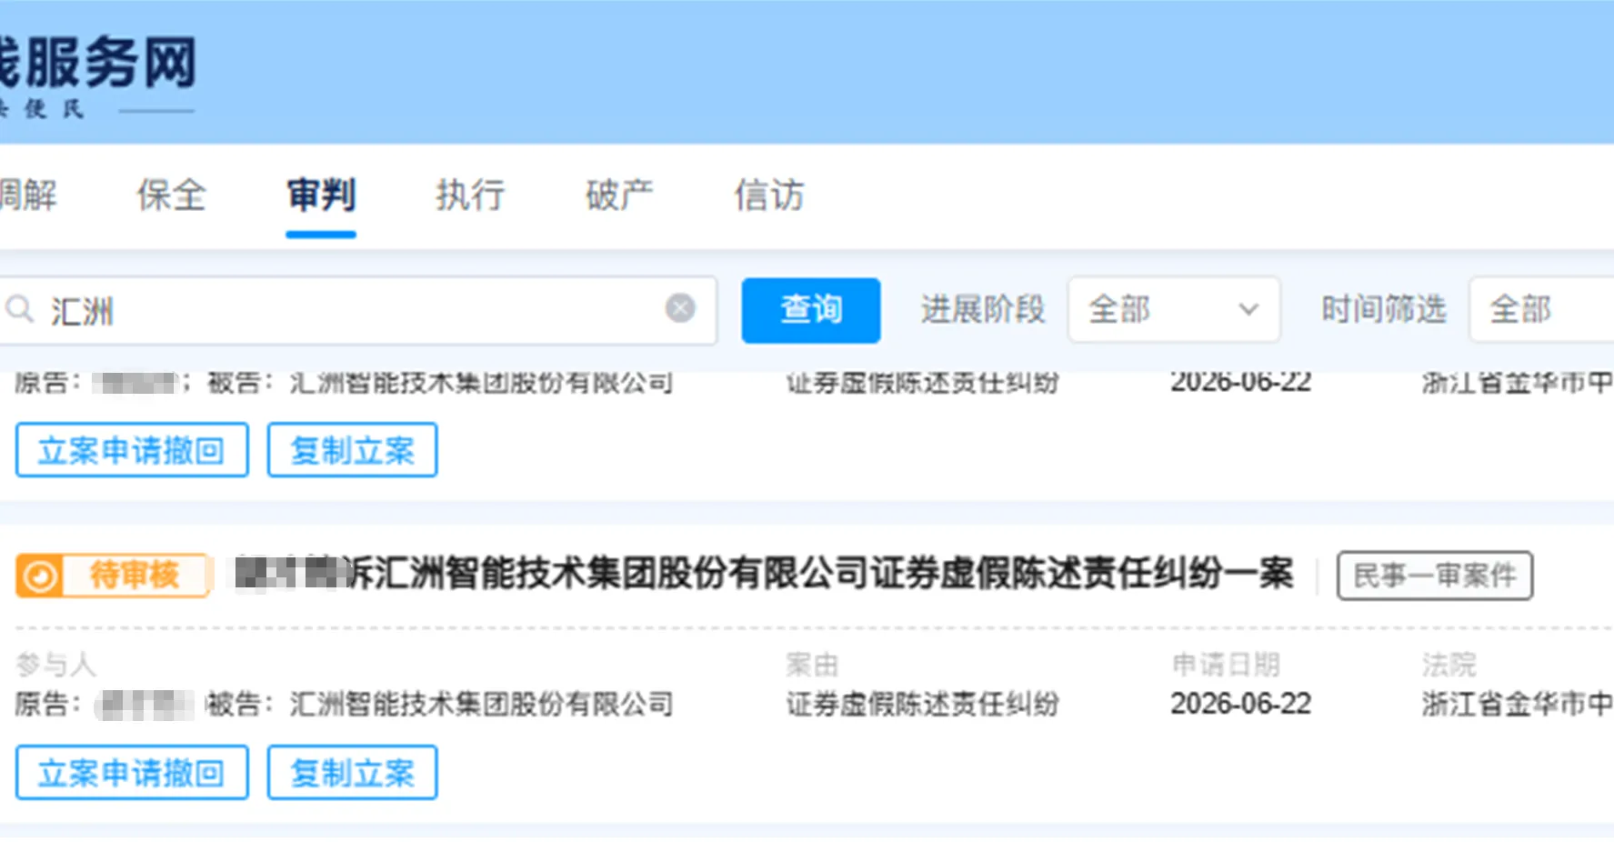Image resolution: width=1614 pixels, height=842 pixels.
Task: Click 立案申请撤回 in the 待审核 case card
Action: (x=132, y=773)
